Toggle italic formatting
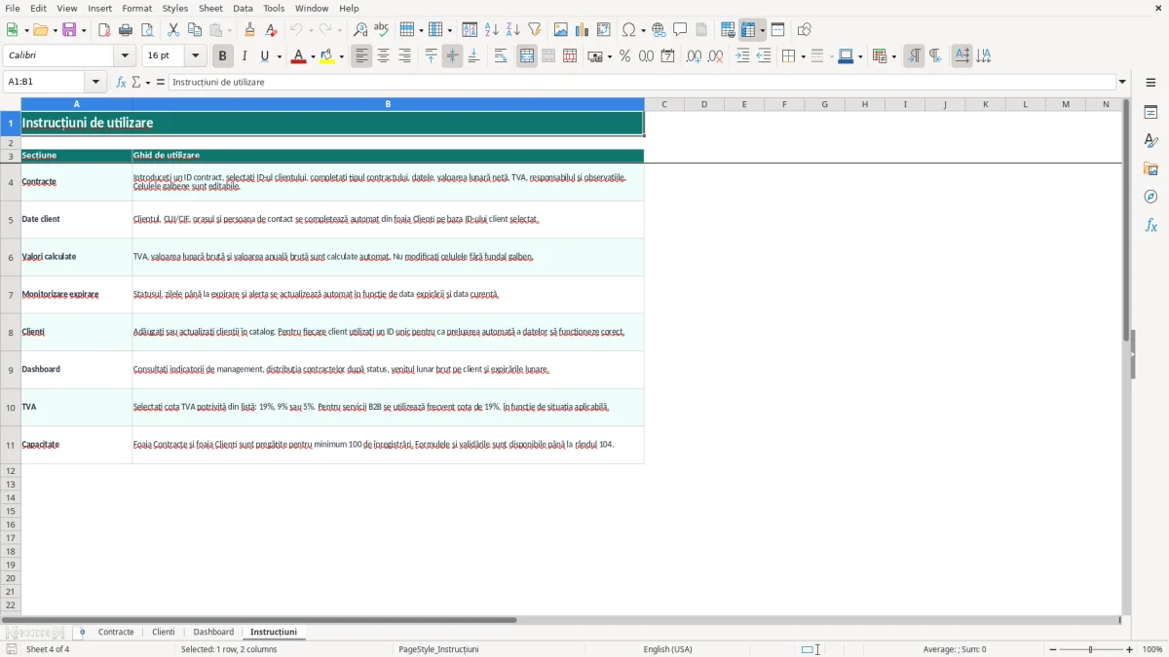The image size is (1169, 657). (245, 56)
